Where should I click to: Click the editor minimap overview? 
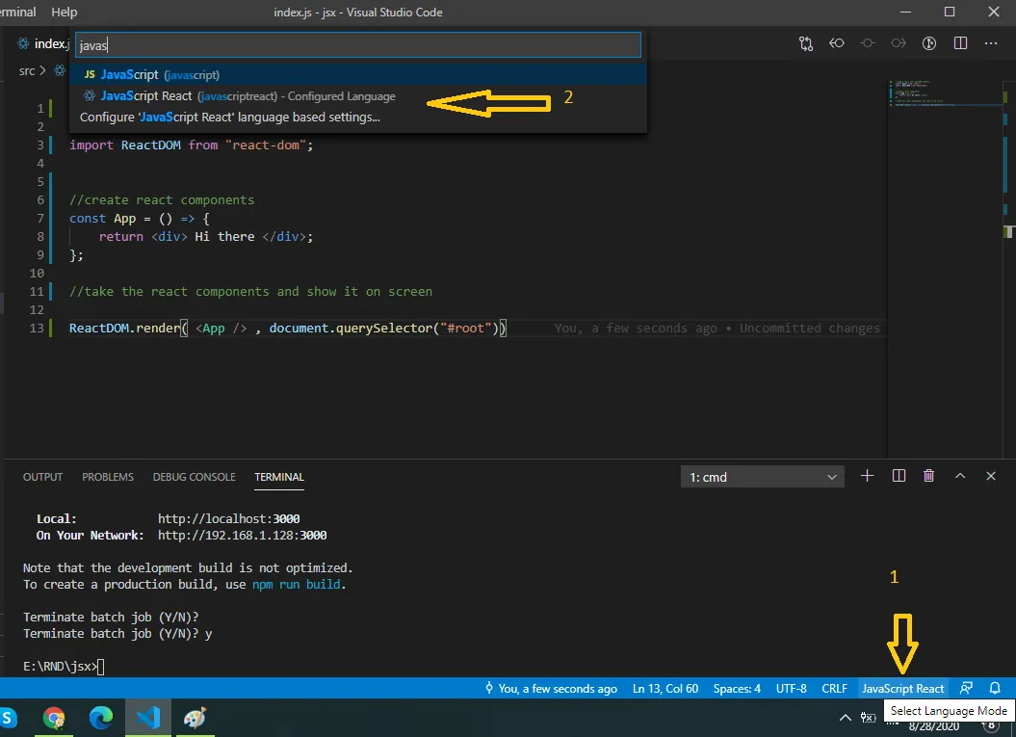click(x=948, y=94)
